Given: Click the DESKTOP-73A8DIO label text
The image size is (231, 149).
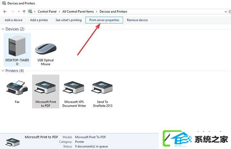Looking at the screenshot, I should click(17, 62).
